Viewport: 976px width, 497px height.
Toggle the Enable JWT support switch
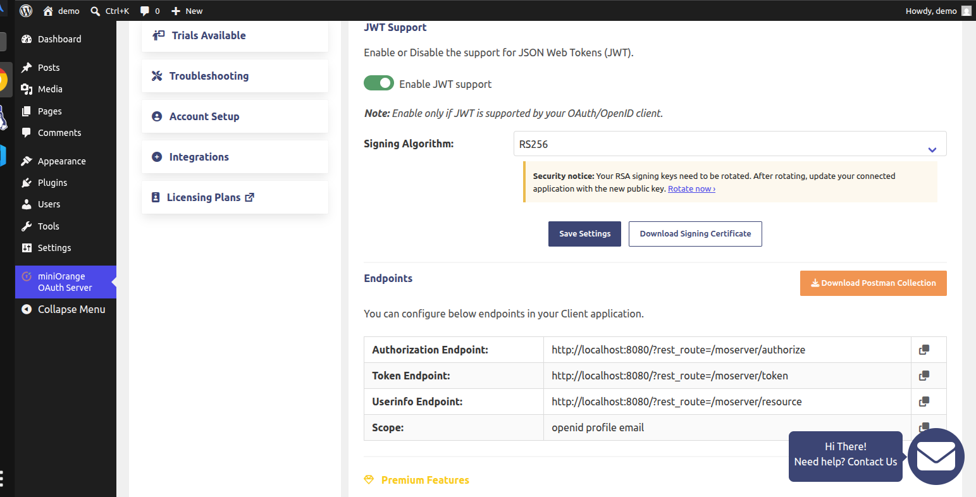[x=379, y=83]
